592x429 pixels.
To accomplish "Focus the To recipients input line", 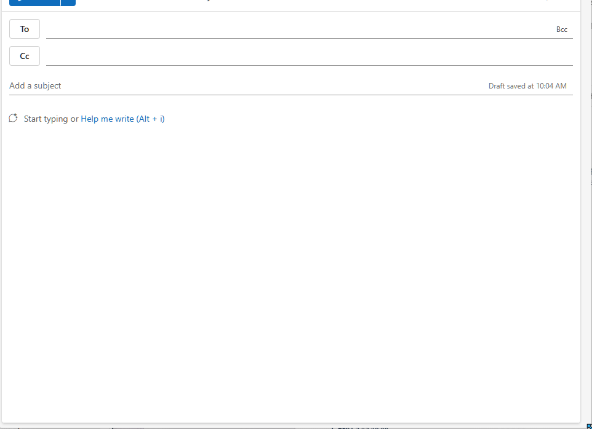I will point(298,30).
